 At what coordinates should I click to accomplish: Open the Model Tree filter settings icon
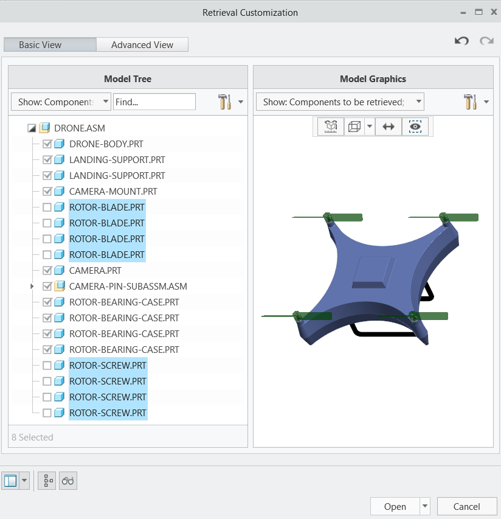(224, 101)
